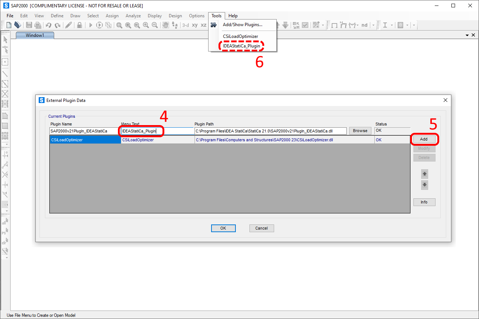Click the Print icon in the toolbar
This screenshot has width=479, height=319.
click(38, 25)
